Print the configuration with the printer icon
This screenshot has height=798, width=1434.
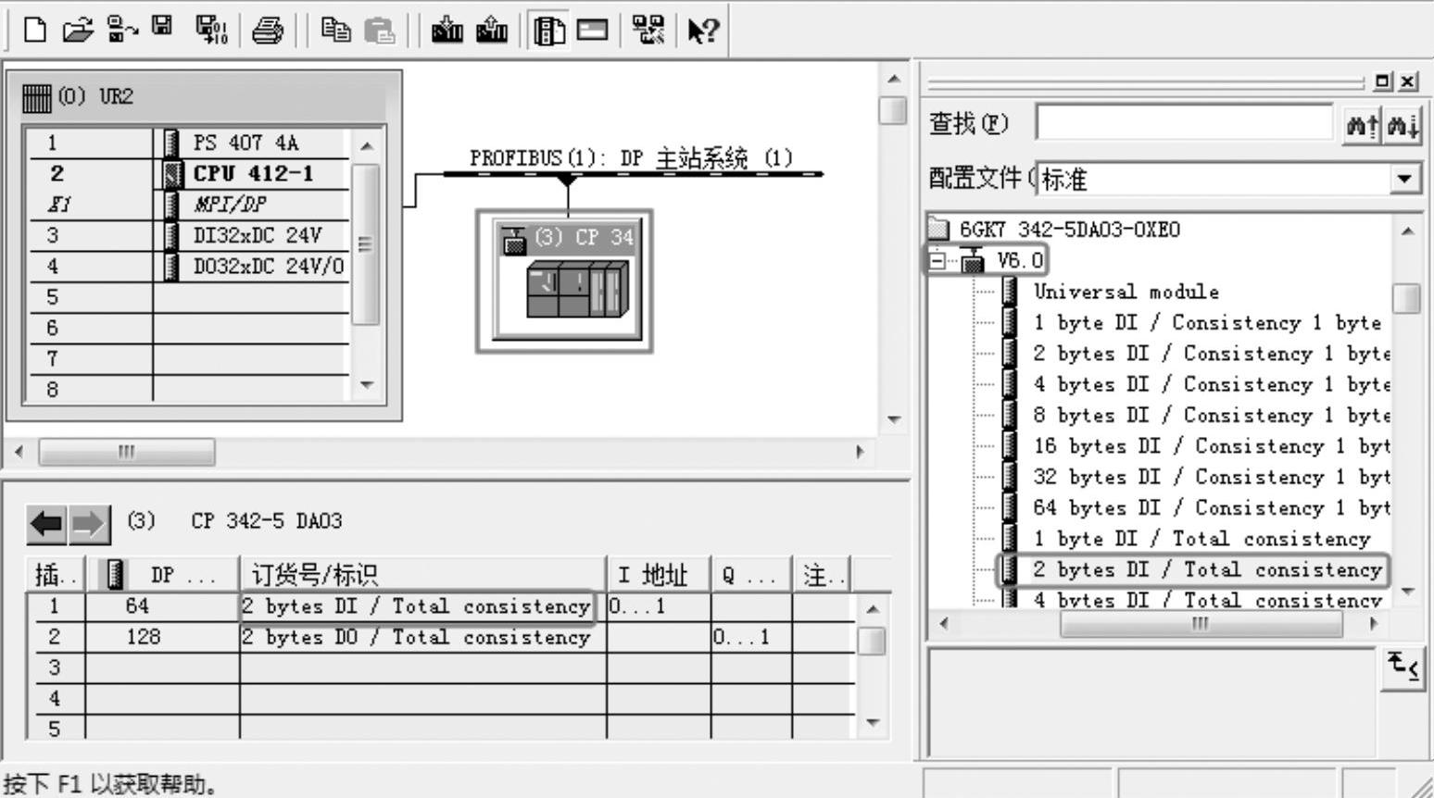268,31
